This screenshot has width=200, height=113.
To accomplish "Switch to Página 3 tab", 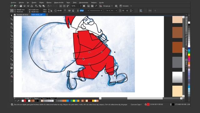I will click(x=52, y=98).
